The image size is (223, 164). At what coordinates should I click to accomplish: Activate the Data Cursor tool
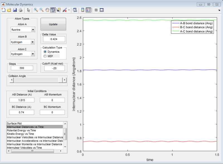pos(59,10)
